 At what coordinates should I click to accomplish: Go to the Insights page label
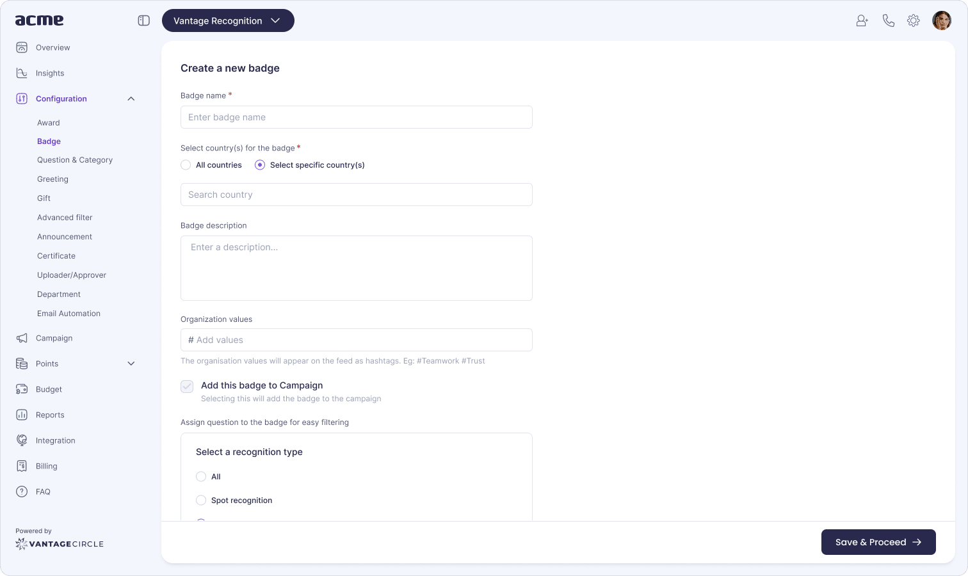[x=50, y=73]
